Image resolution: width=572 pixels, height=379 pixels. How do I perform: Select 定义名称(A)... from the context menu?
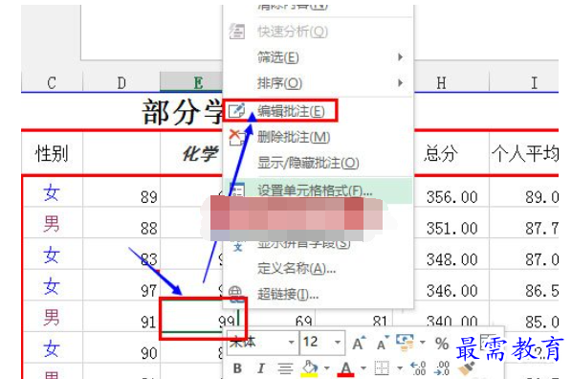(x=318, y=269)
